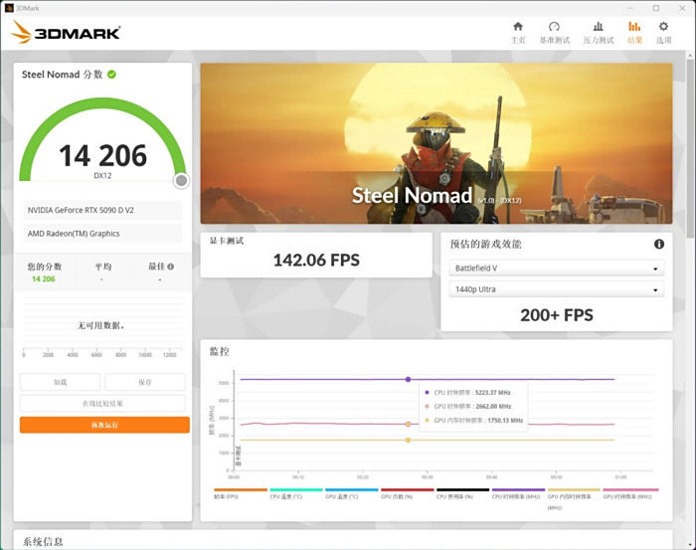Open the 1440p Ultra resolution dropdown

pos(557,289)
